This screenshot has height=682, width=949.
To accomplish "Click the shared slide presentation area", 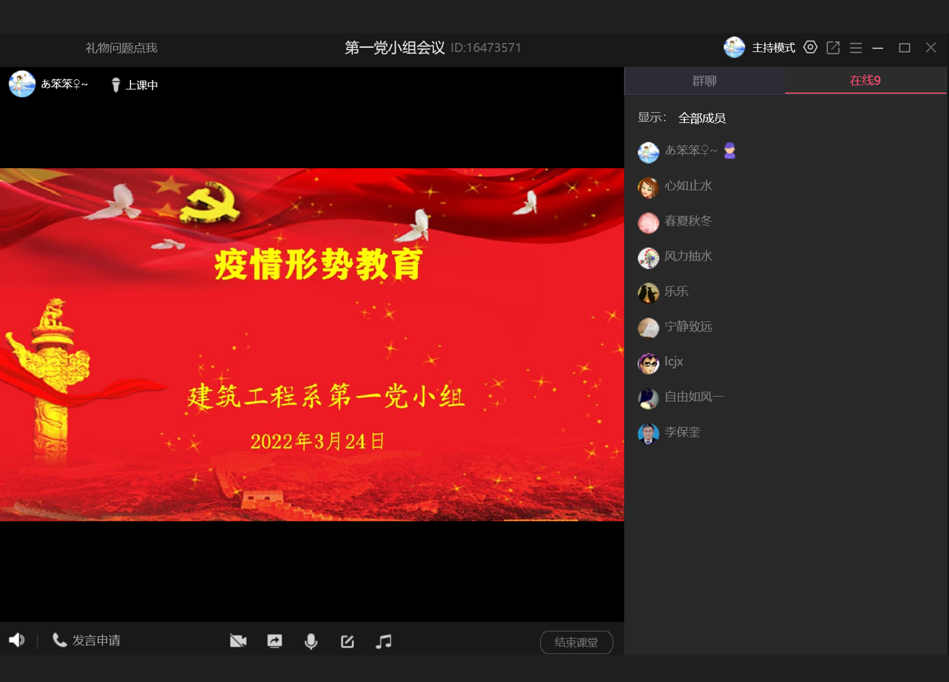I will pyautogui.click(x=312, y=344).
